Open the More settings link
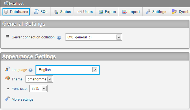Screen dimensions: 190x110 pyautogui.click(x=22, y=99)
